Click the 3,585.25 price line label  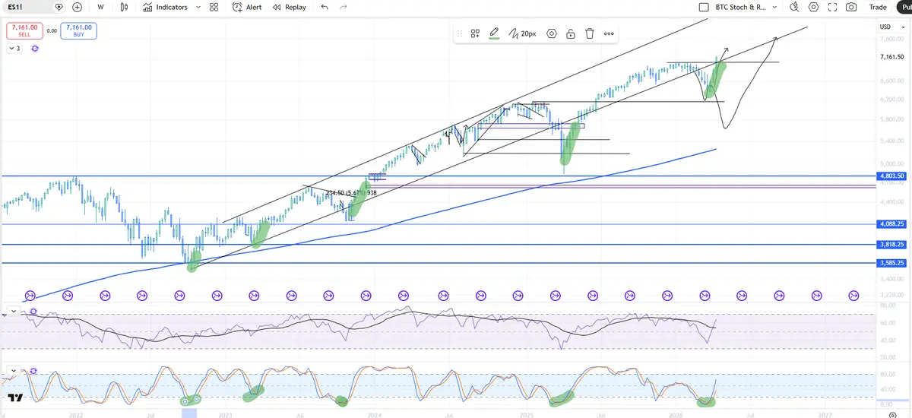pyautogui.click(x=891, y=263)
